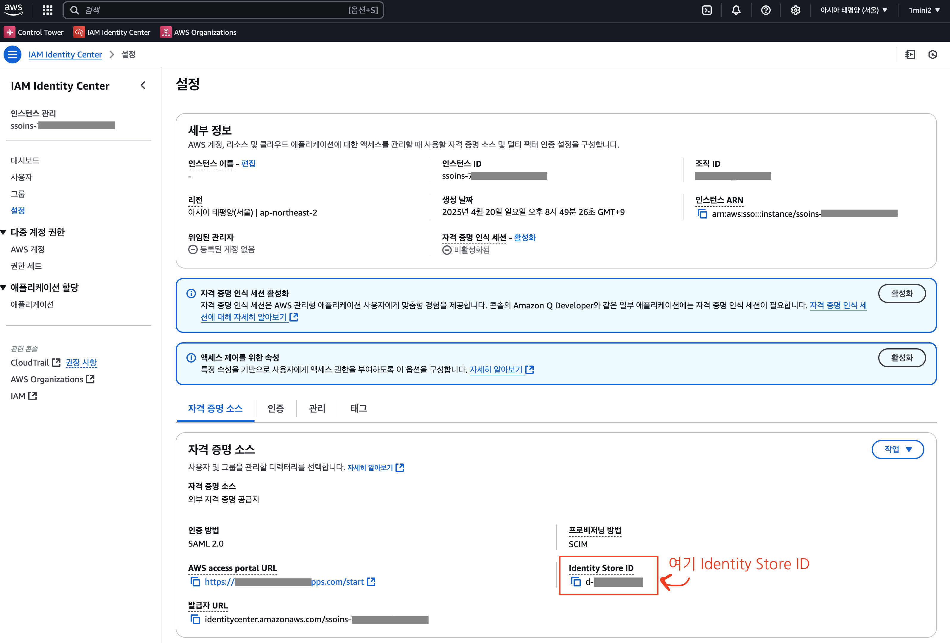Copy the AWS access portal URL

(x=195, y=582)
